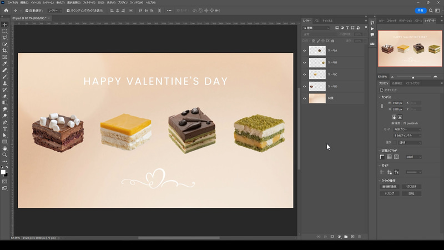Toggle visibility of the 背景 layer
The height and width of the screenshot is (250, 444).
305,98
